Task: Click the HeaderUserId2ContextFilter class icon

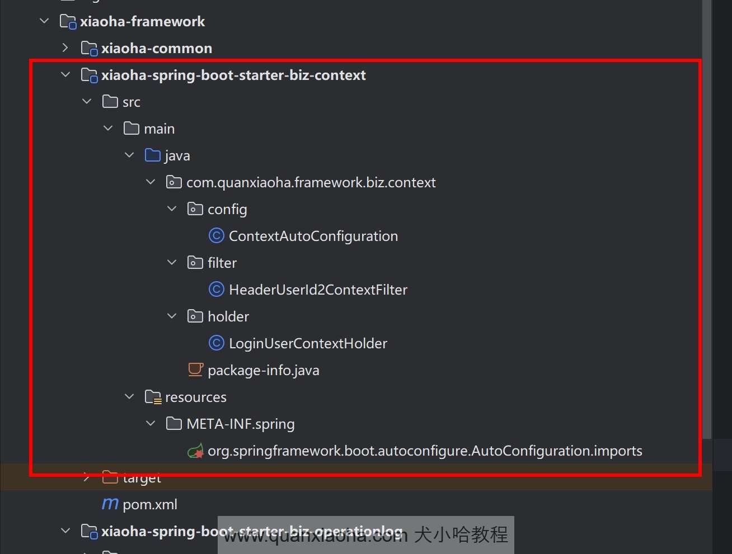Action: coord(216,290)
